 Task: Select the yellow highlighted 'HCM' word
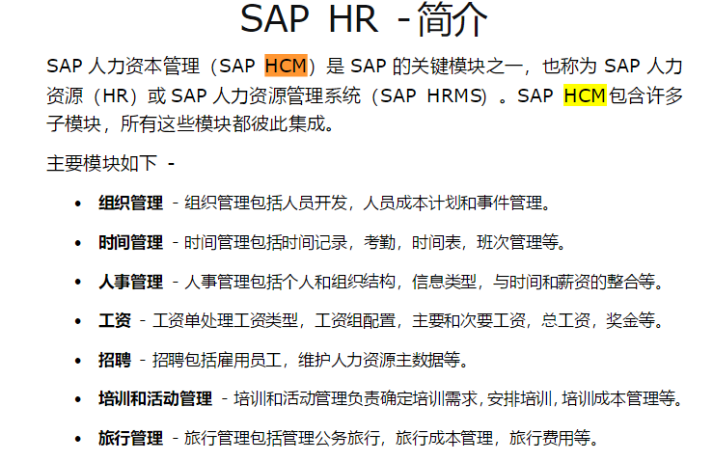(x=585, y=95)
